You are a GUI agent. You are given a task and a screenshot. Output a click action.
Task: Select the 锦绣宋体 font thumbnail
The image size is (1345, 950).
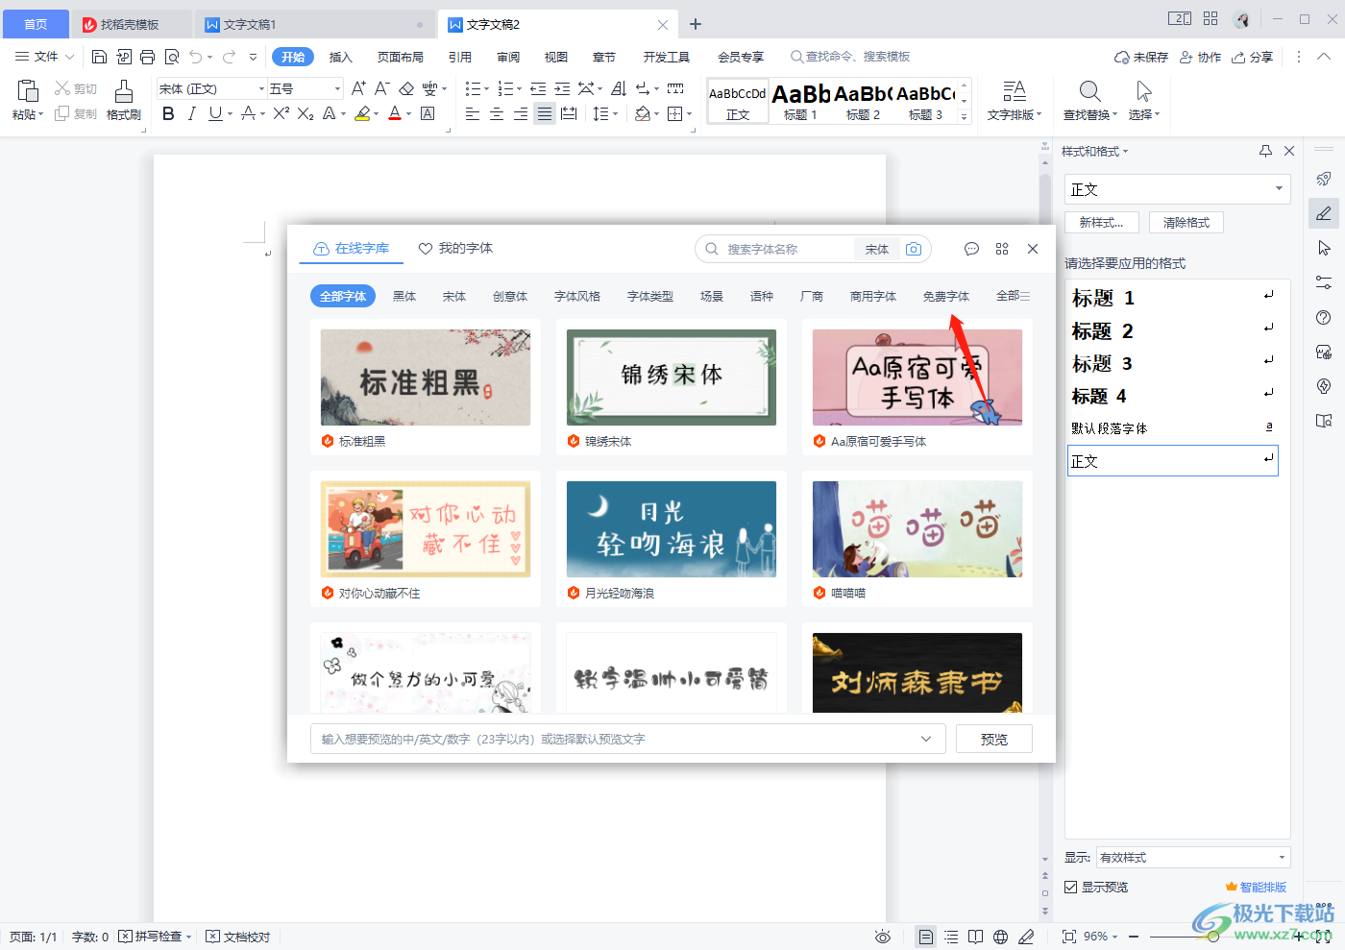pyautogui.click(x=672, y=378)
